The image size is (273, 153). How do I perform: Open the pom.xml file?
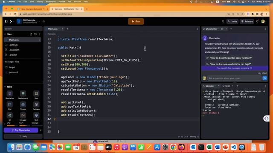click(x=14, y=72)
